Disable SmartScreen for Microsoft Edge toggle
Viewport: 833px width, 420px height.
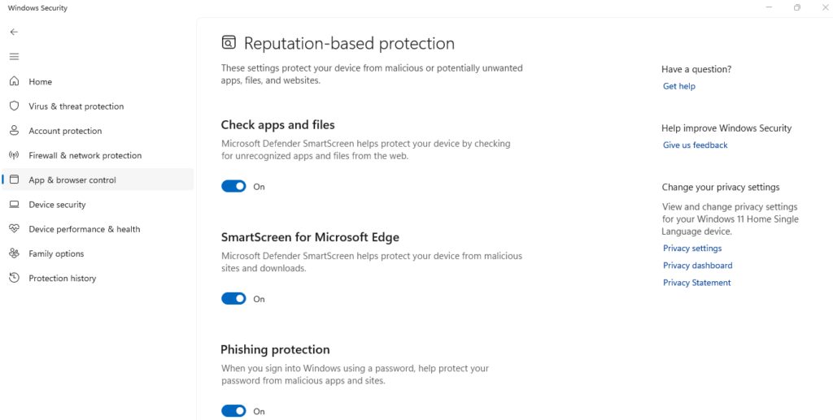[x=233, y=299]
